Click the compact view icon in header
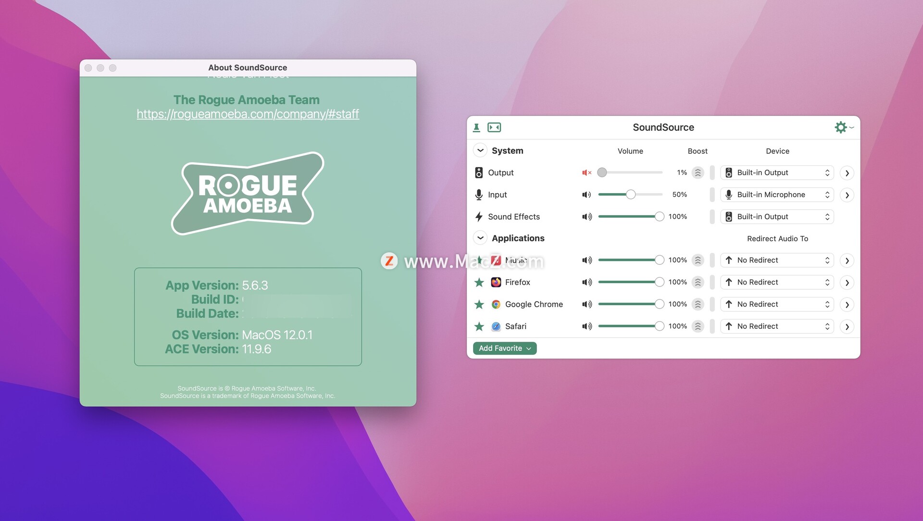The height and width of the screenshot is (521, 923). [x=494, y=127]
